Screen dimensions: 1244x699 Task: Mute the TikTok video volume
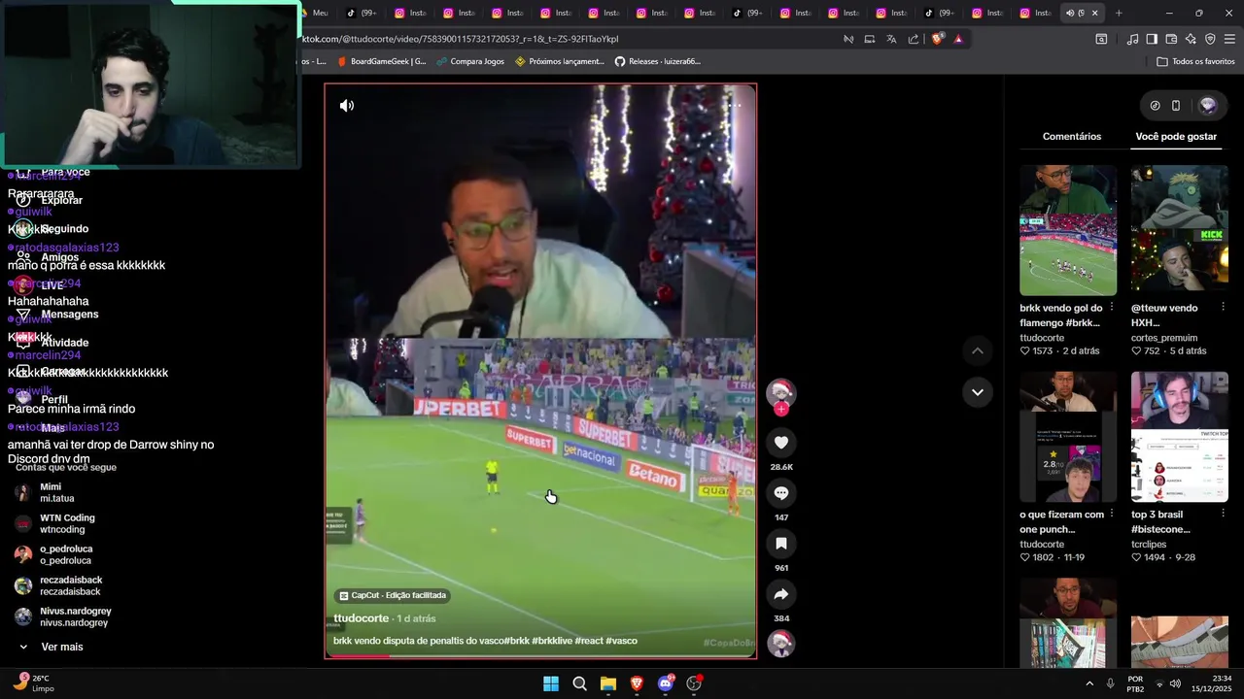[347, 105]
